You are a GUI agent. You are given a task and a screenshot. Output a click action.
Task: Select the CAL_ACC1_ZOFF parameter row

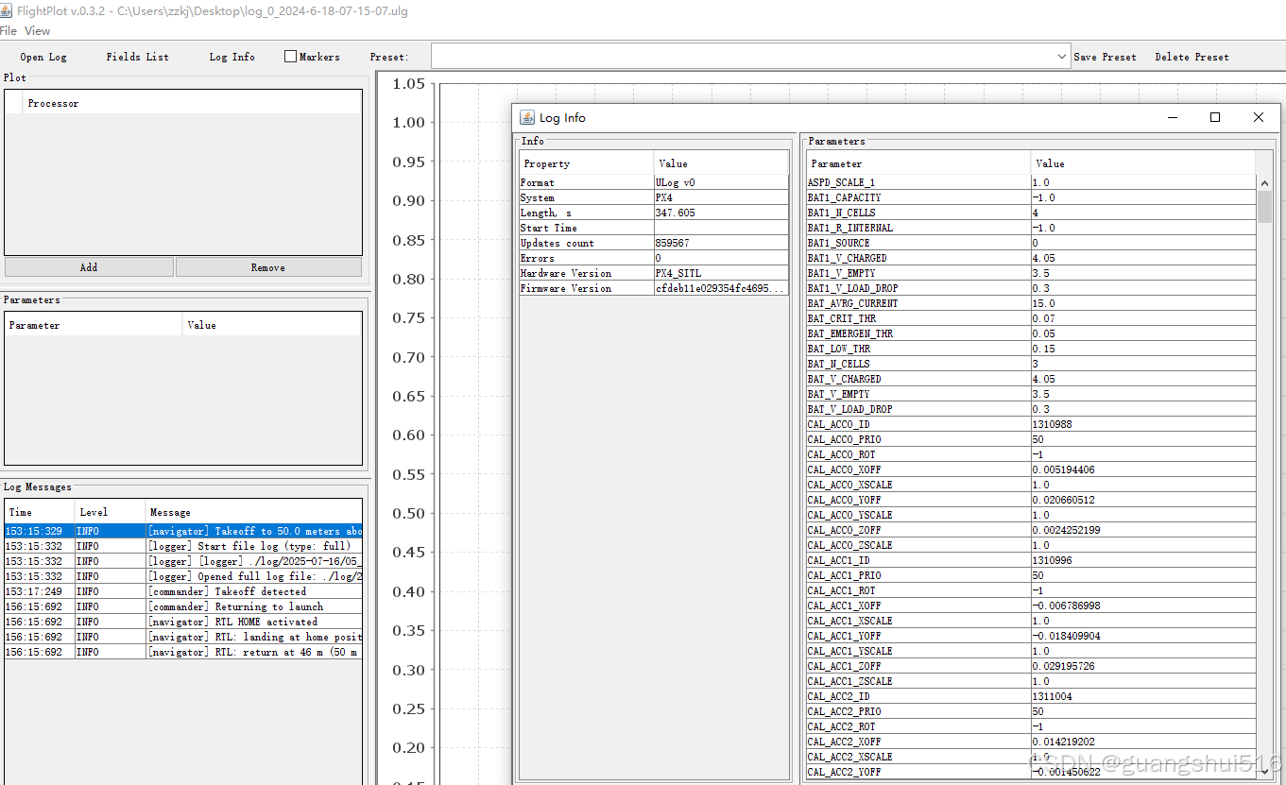click(1031, 666)
